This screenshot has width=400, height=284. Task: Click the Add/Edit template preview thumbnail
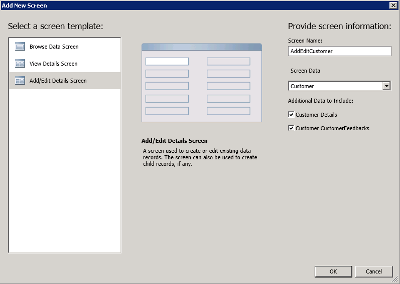[202, 83]
